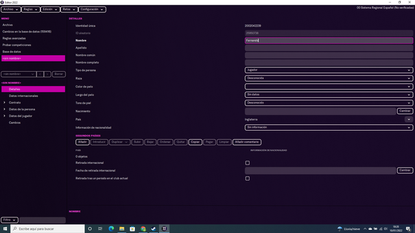Viewport: 415px width, 233px height.
Task: Open the País dropdown arrow
Action: click(x=409, y=119)
